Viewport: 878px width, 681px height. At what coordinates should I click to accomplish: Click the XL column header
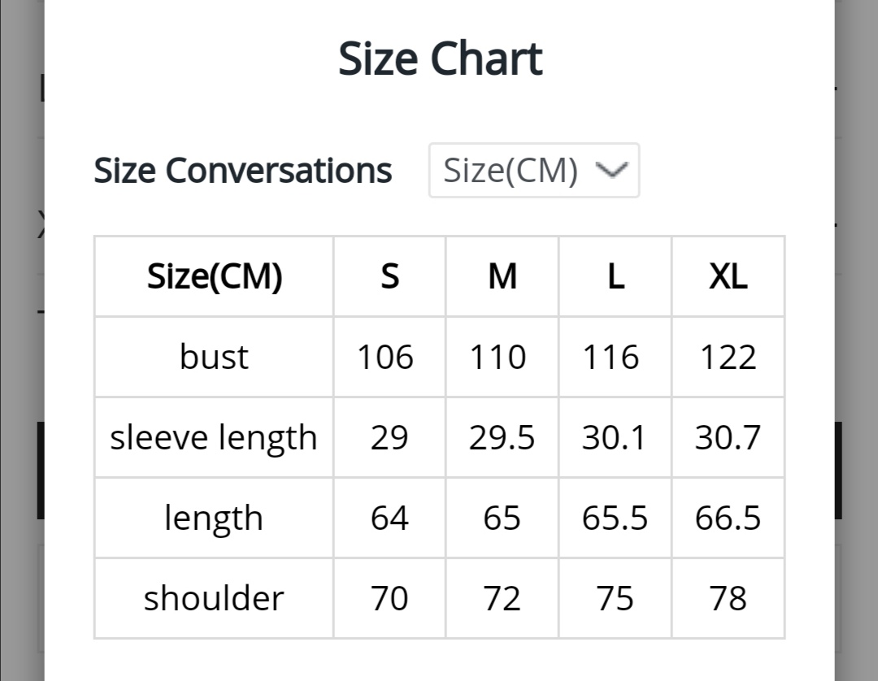point(728,276)
